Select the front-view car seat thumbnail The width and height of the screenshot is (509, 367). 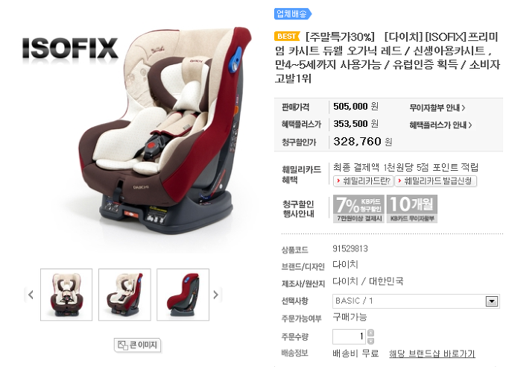tap(66, 295)
